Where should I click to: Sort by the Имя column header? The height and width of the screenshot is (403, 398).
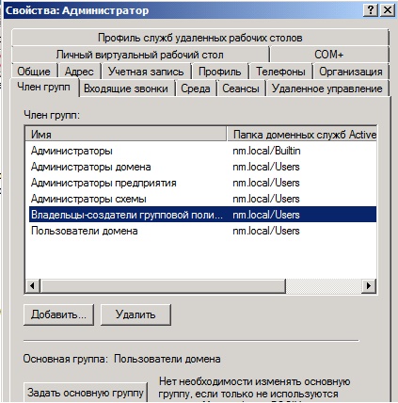point(126,135)
